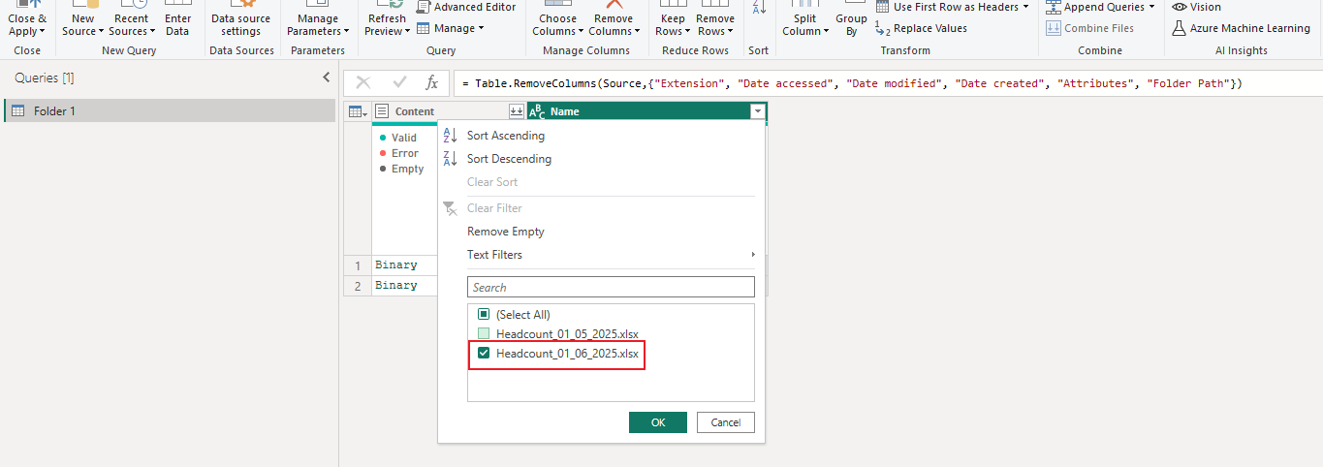Open the table options menu in grid corner

pyautogui.click(x=358, y=111)
